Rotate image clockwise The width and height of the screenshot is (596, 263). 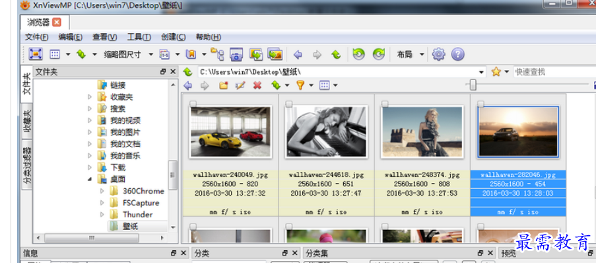[x=379, y=54]
